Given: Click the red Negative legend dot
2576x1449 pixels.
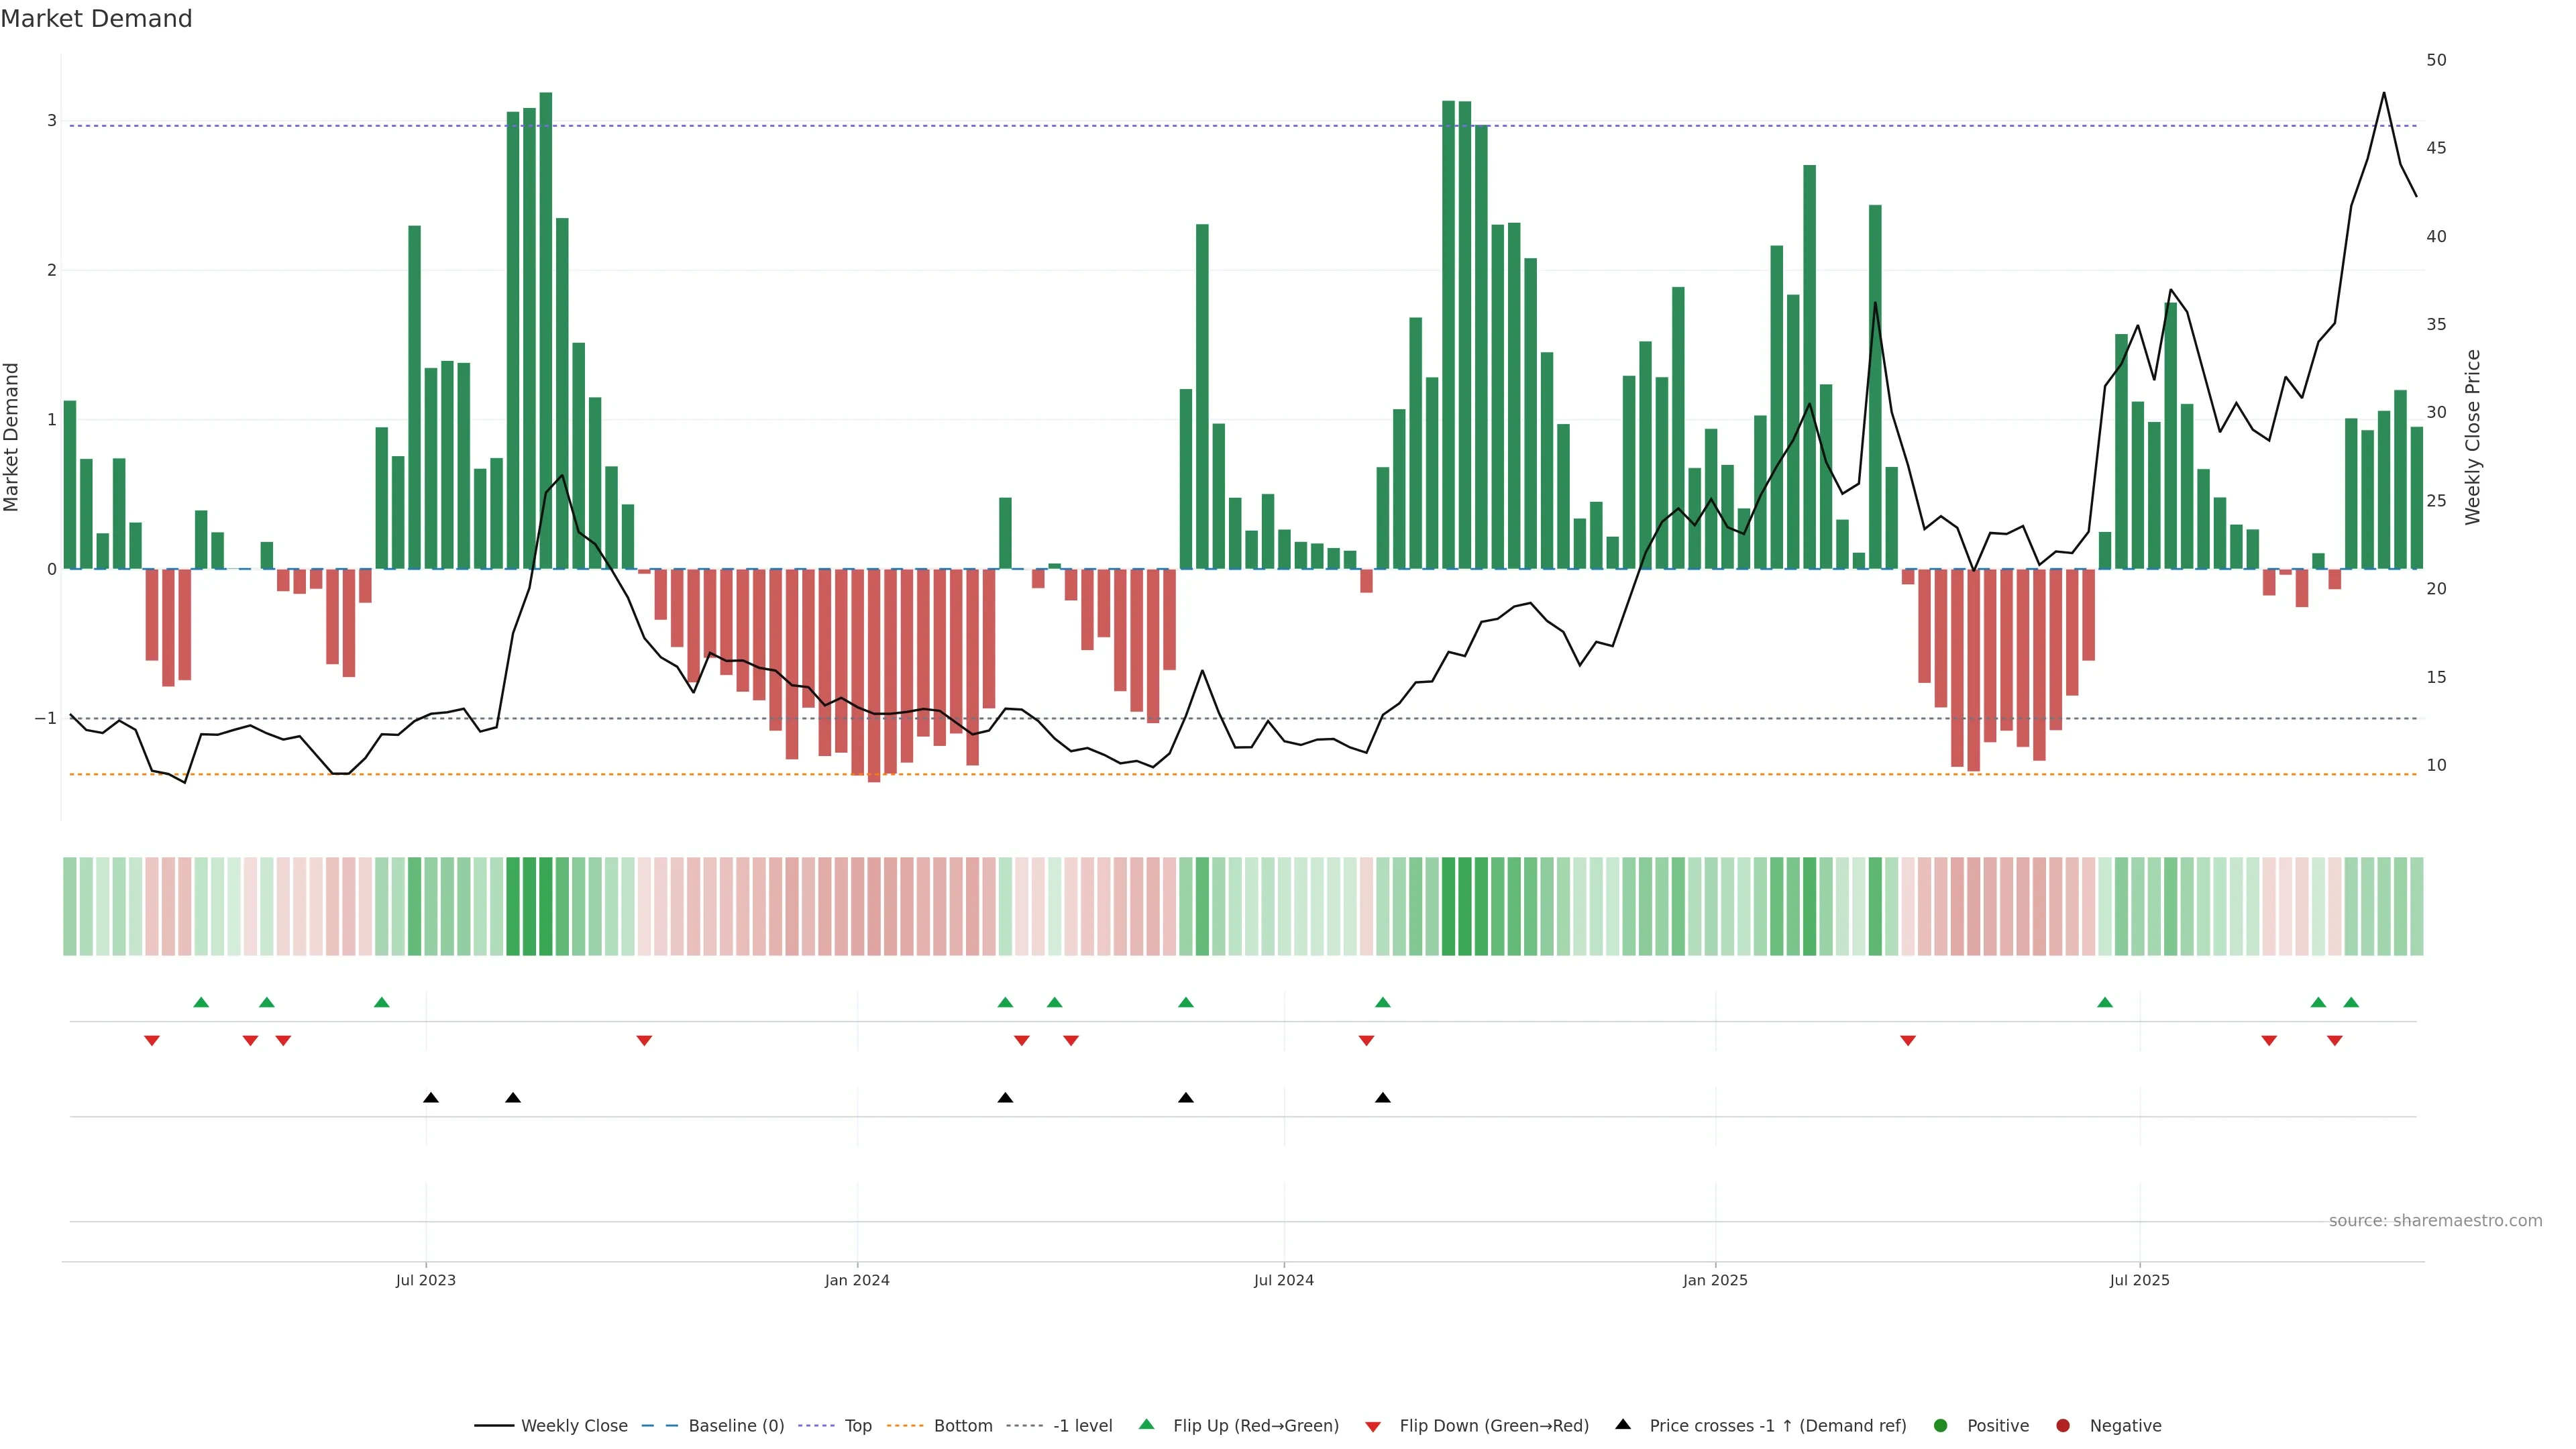Looking at the screenshot, I should [2063, 1426].
